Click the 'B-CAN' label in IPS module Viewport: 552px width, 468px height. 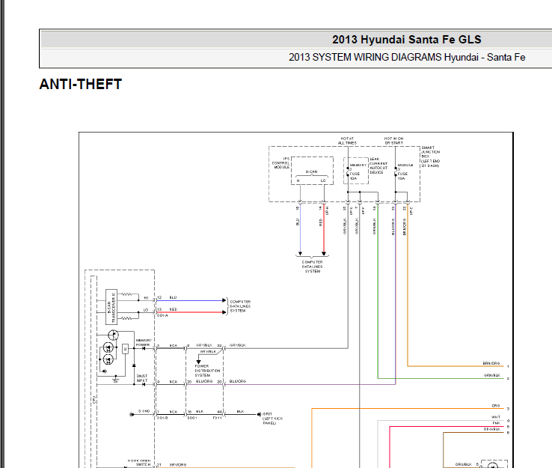[311, 171]
